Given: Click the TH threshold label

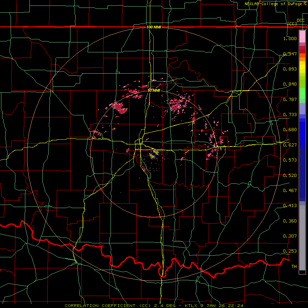Looking at the screenshot, I should point(294,267).
